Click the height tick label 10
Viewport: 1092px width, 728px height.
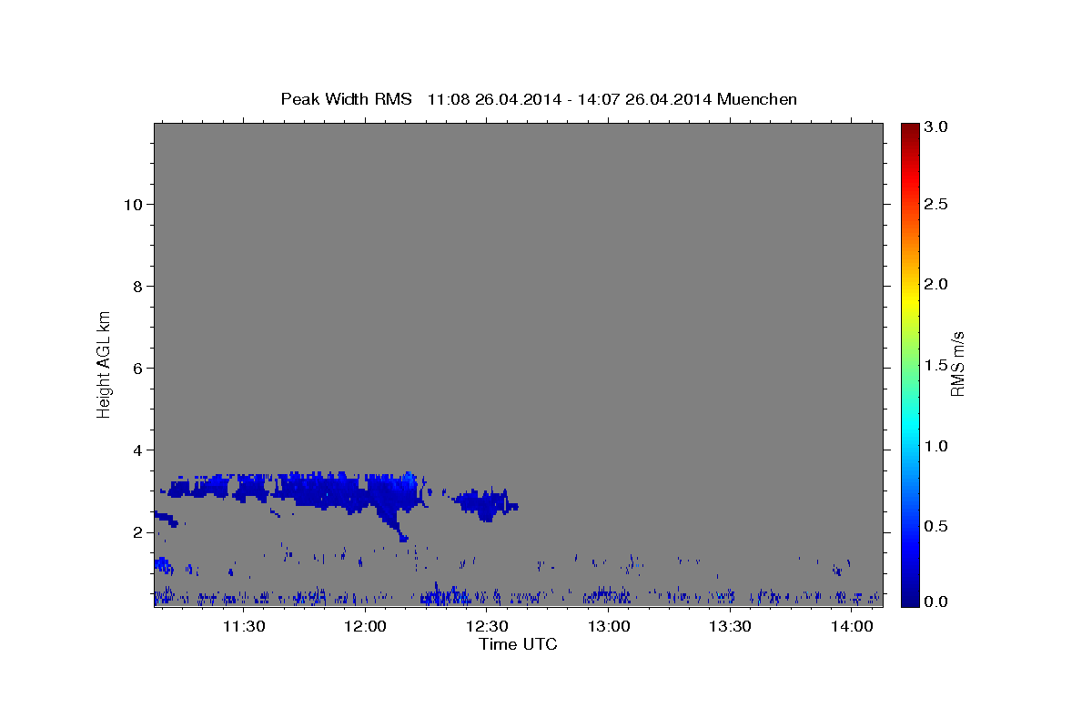[x=132, y=204]
